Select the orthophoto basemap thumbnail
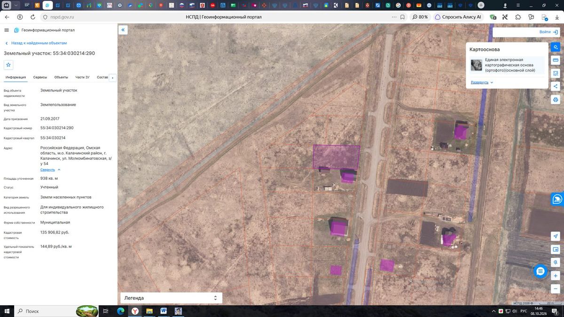The width and height of the screenshot is (564, 317). [x=477, y=65]
